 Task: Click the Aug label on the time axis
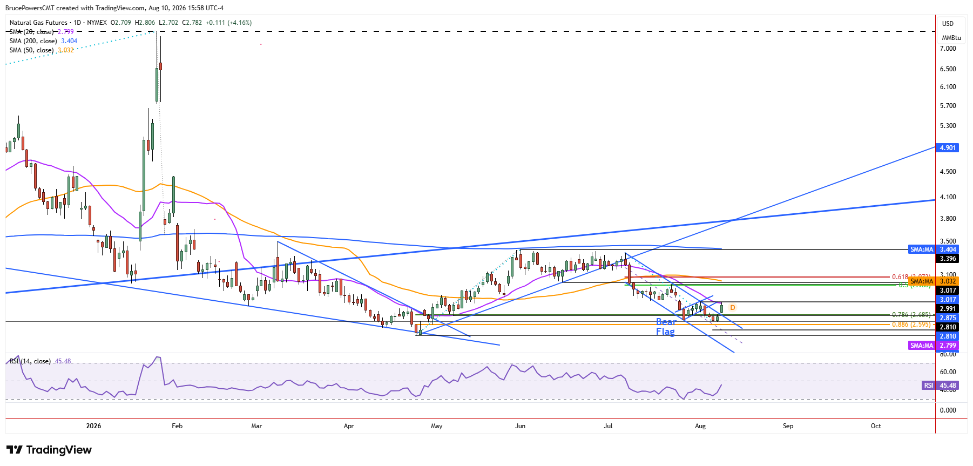point(700,426)
